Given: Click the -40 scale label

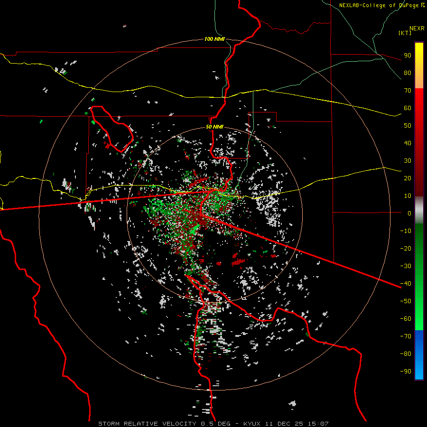Looking at the screenshot, I should 406,284.
